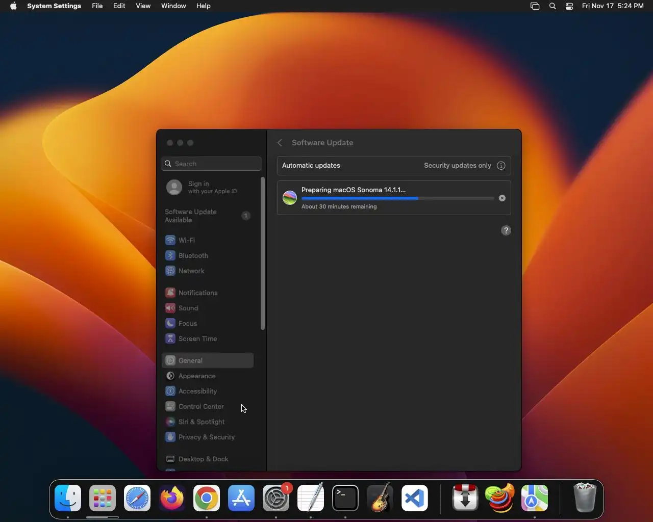The width and height of the screenshot is (653, 522).
Task: Open the colorful stacked-disc app in Dock
Action: [x=500, y=498]
